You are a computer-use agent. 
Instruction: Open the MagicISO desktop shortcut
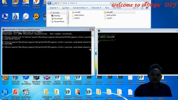(26, 17)
